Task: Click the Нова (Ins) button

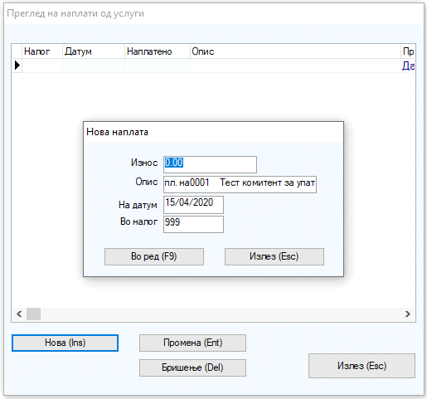Action: [x=65, y=343]
